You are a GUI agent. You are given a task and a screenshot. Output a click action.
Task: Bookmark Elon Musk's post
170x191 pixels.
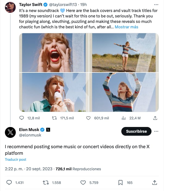120,183
